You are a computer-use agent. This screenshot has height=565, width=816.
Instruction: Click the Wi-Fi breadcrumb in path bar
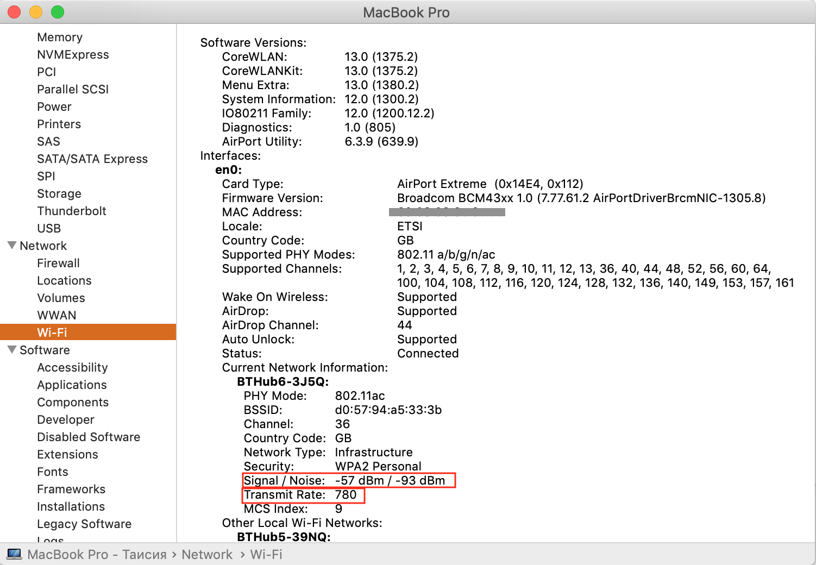pos(266,554)
